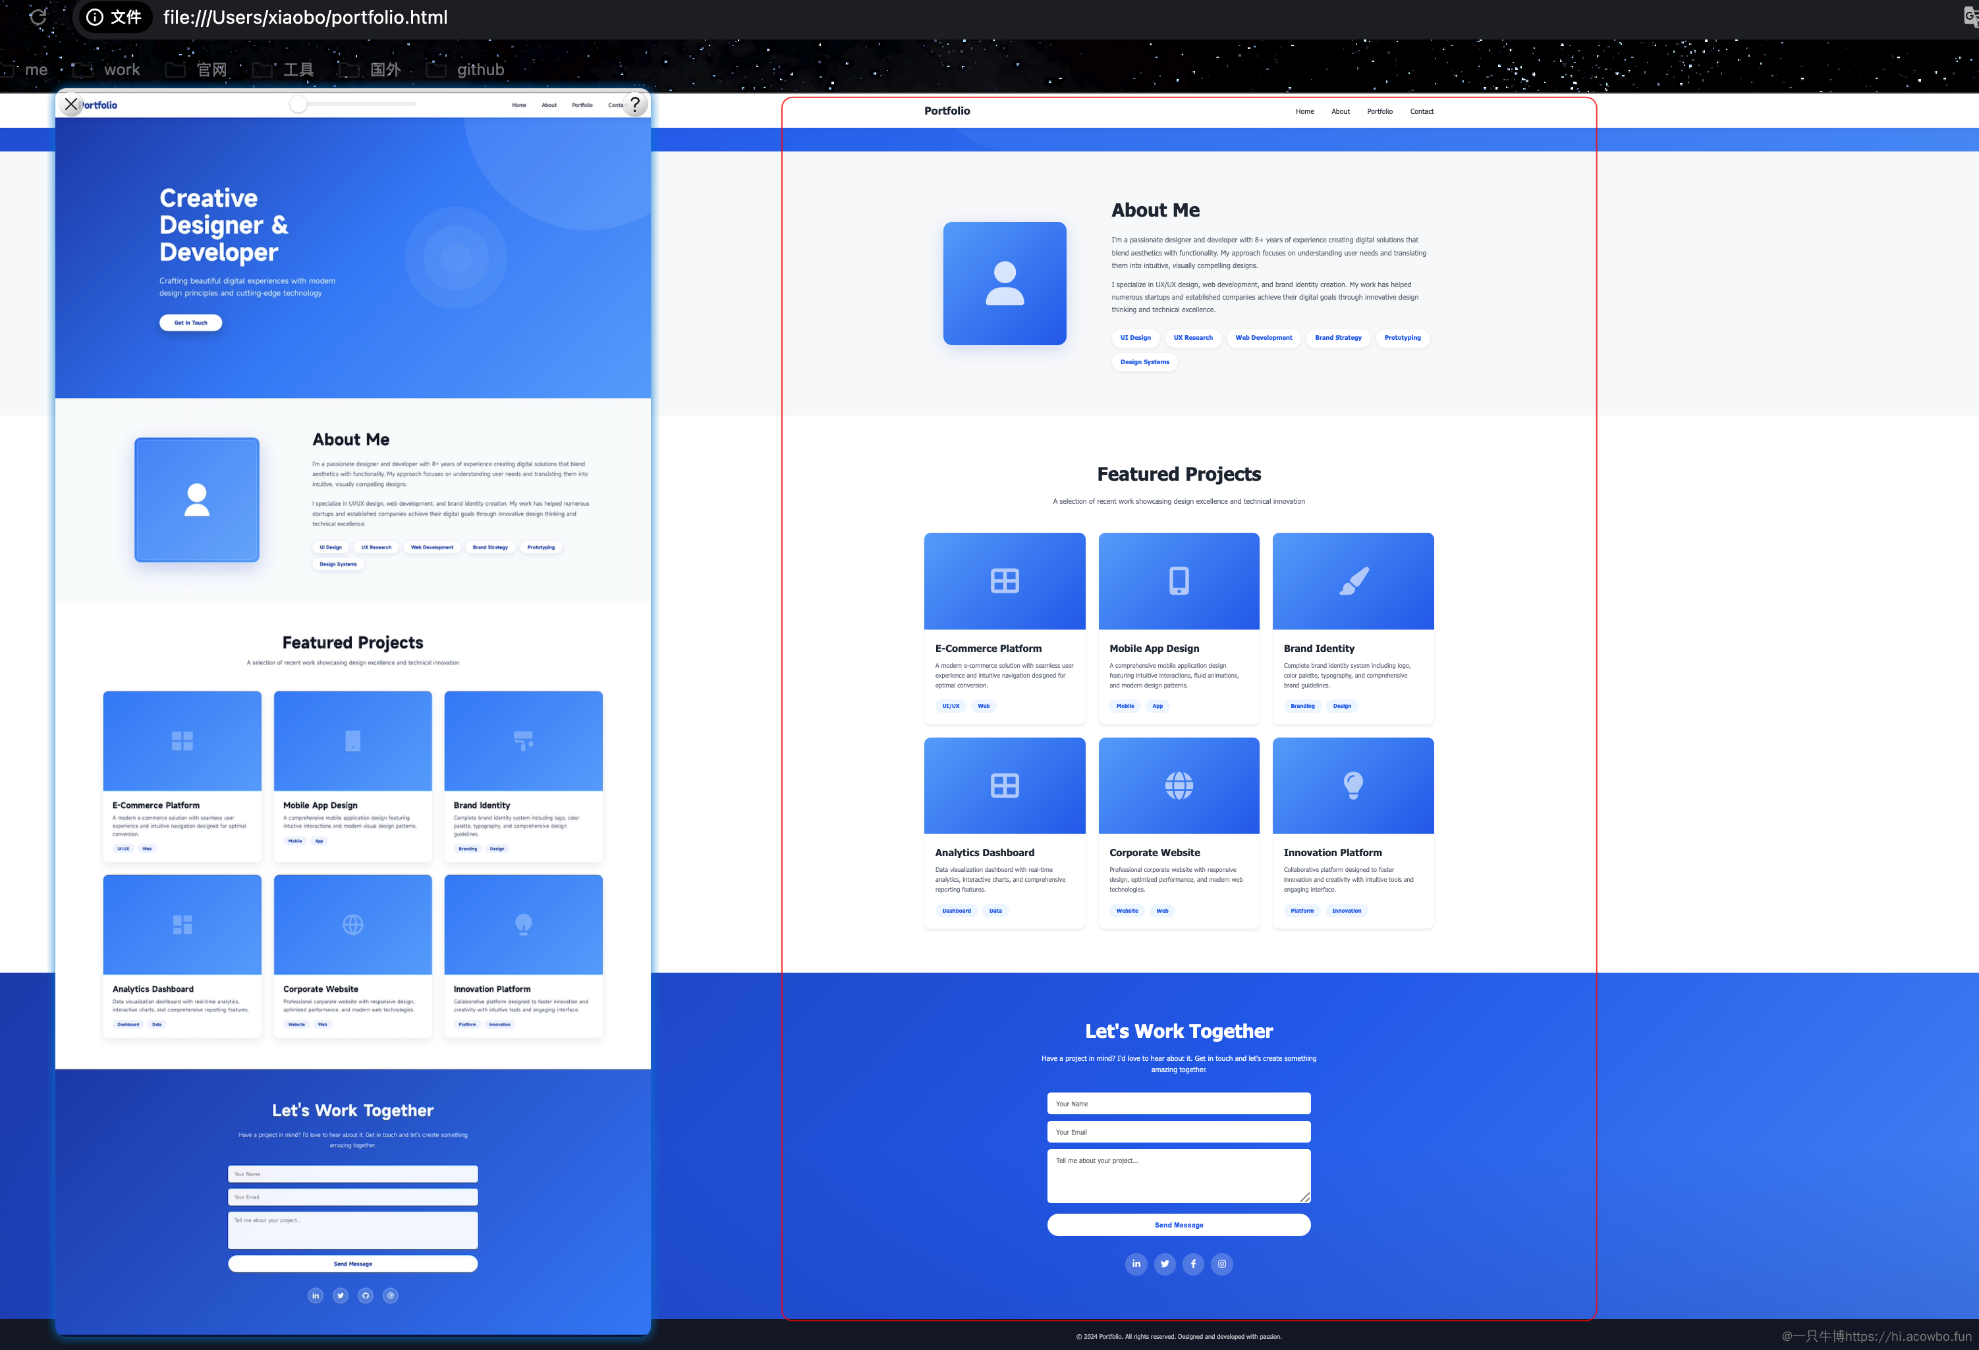The height and width of the screenshot is (1350, 1979).
Task: Click the Twitter icon on the right page
Action: [1165, 1264]
